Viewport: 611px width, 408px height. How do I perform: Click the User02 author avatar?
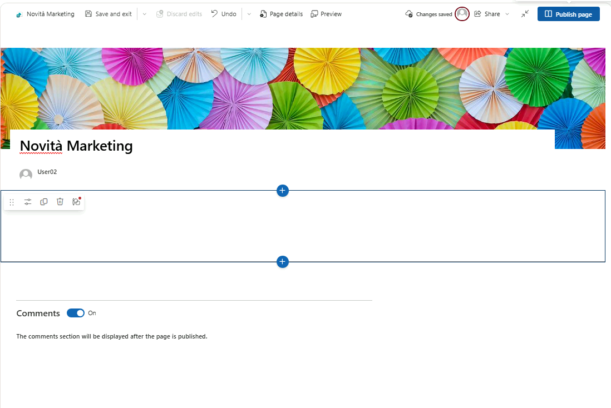click(x=26, y=174)
